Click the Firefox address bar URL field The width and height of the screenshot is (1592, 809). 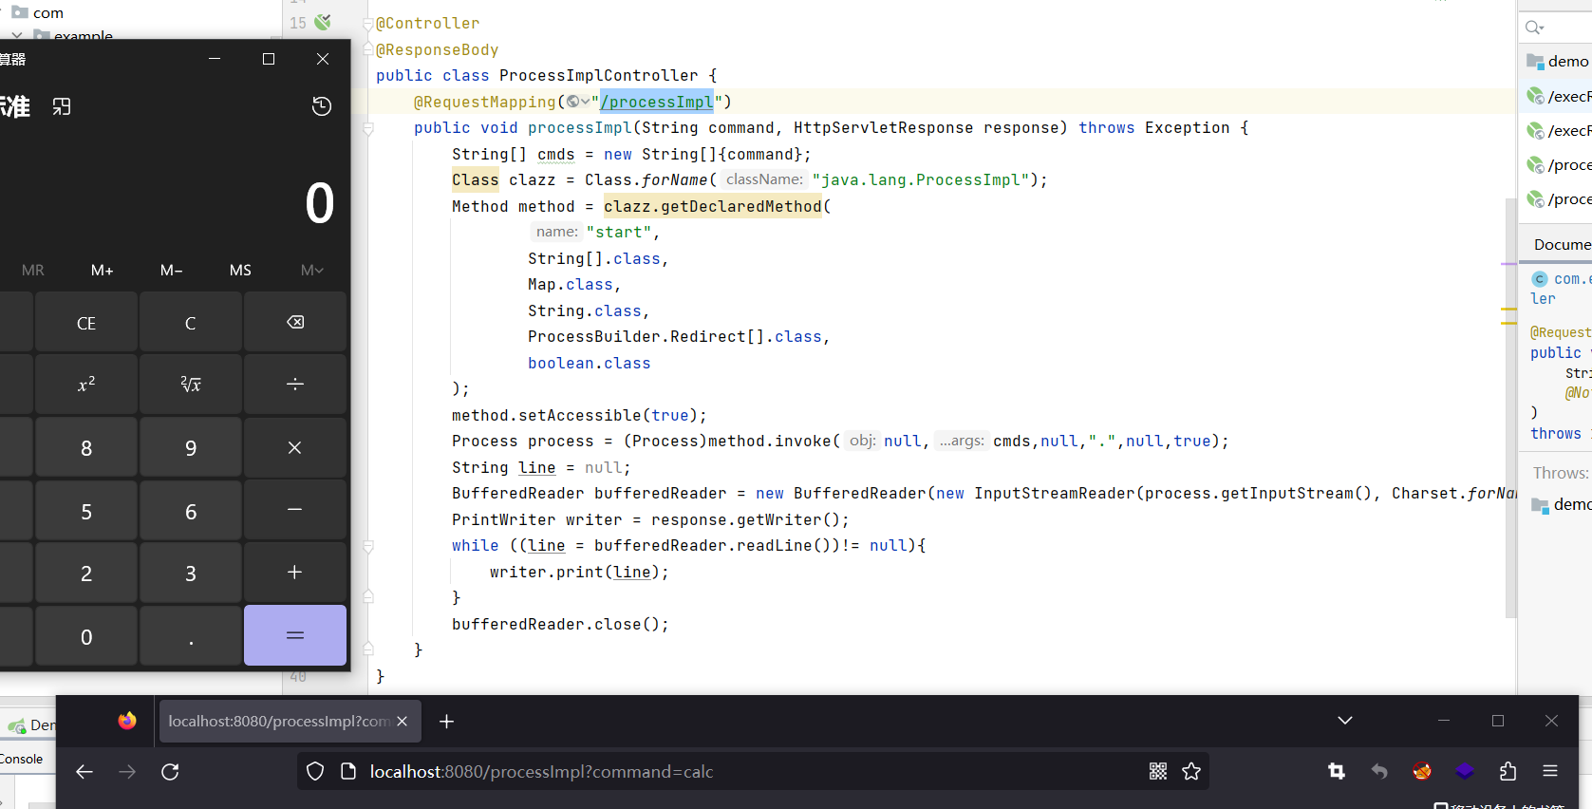pos(753,772)
